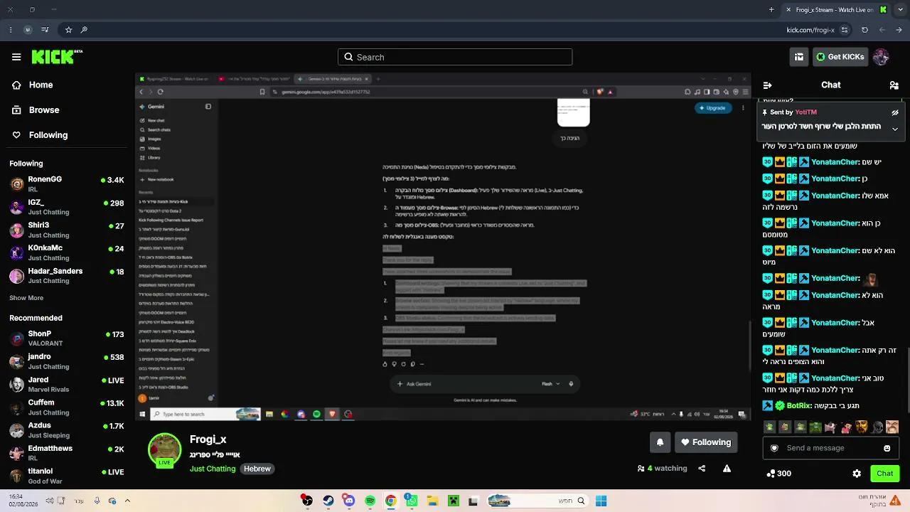This screenshot has width=910, height=512.
Task: Open the browser three-dot menu
Action: [10, 30]
